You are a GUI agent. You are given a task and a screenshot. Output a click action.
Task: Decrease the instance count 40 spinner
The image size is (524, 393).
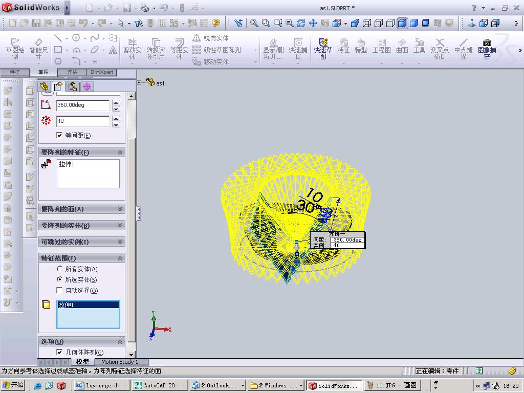116,125
